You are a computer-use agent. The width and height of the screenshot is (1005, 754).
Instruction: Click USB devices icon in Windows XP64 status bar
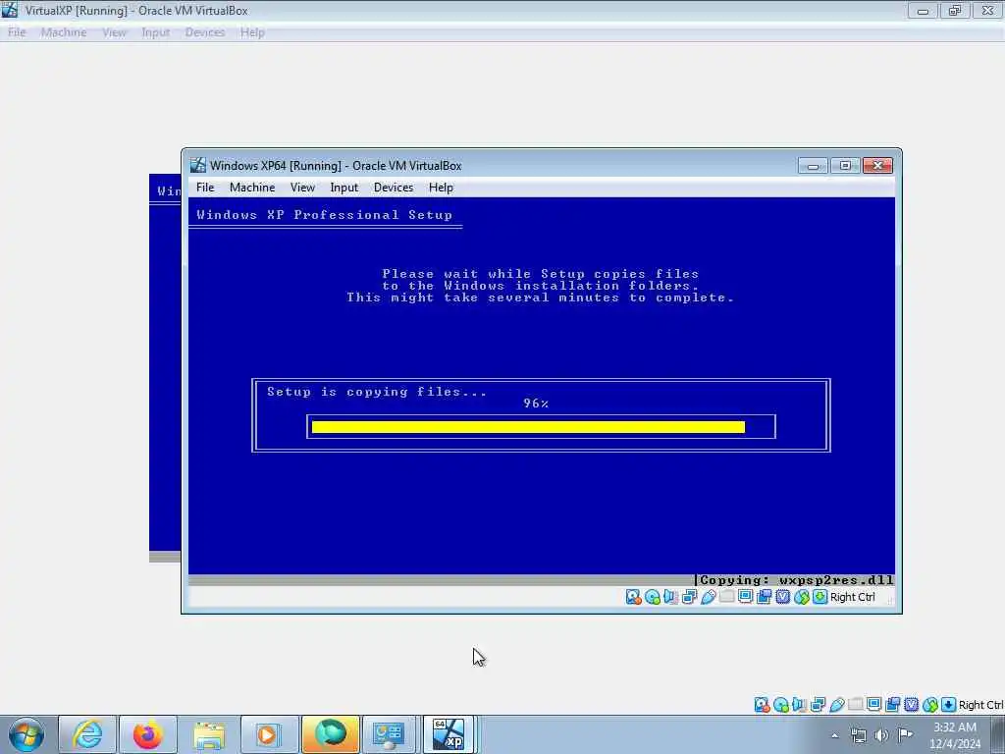point(709,597)
